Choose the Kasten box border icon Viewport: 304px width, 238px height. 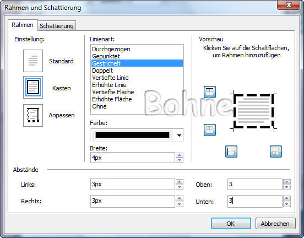[x=33, y=88]
